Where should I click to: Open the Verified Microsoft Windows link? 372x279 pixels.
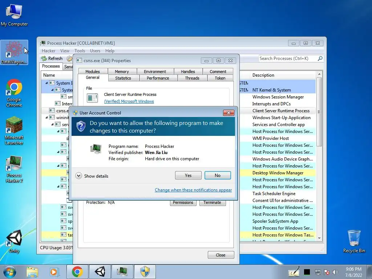coord(129,101)
